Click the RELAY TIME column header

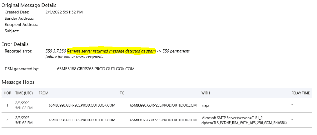point(300,93)
